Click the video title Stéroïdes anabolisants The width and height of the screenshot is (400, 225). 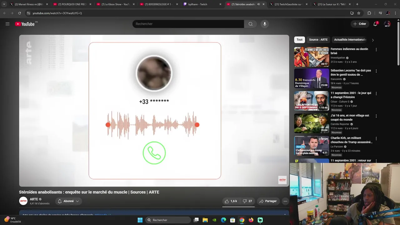(x=89, y=192)
